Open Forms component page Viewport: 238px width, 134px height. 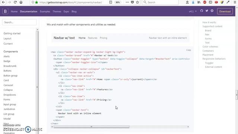coord(7,99)
